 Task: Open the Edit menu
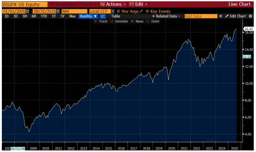(x=139, y=4)
